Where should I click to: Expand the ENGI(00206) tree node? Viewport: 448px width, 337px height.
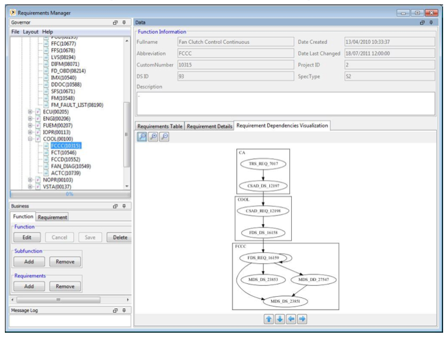[x=30, y=118]
